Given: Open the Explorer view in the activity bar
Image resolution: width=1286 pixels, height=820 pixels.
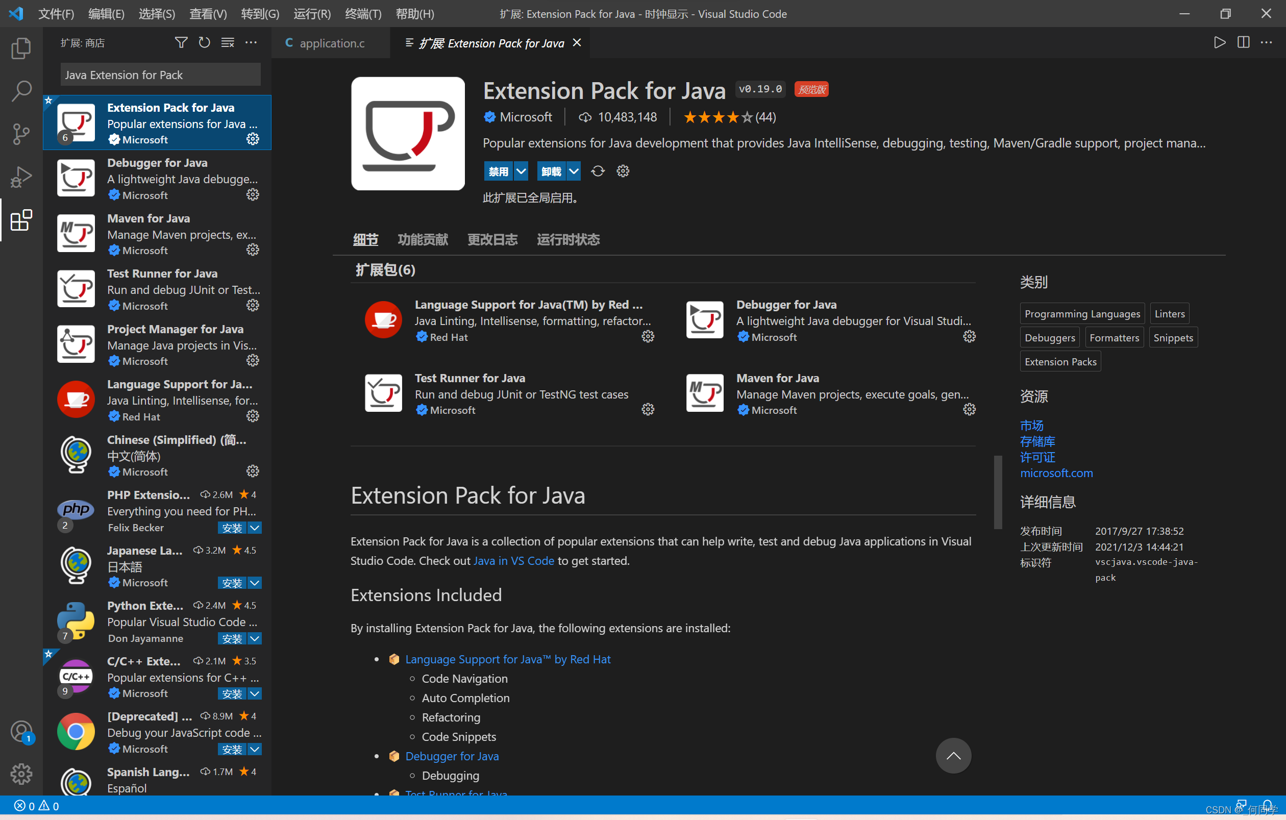Looking at the screenshot, I should point(21,48).
